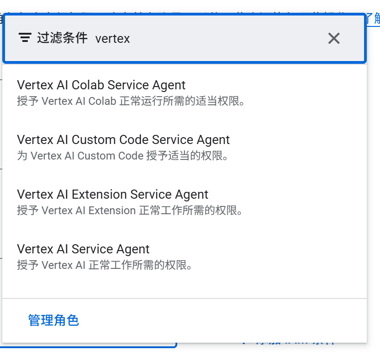Click the word Colab in first role title

pos(88,85)
